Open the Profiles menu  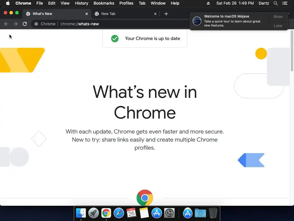[x=126, y=3]
